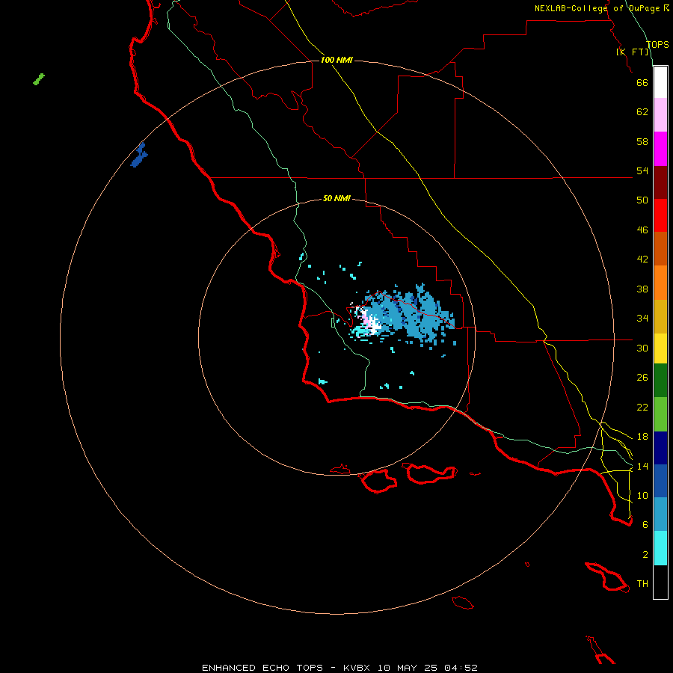
Task: Click the 62 value on the scale
Action: pos(642,112)
